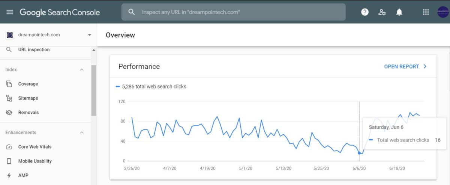Image resolution: width=450 pixels, height=185 pixels.
Task: Open the Coverage report
Action: pos(28,84)
